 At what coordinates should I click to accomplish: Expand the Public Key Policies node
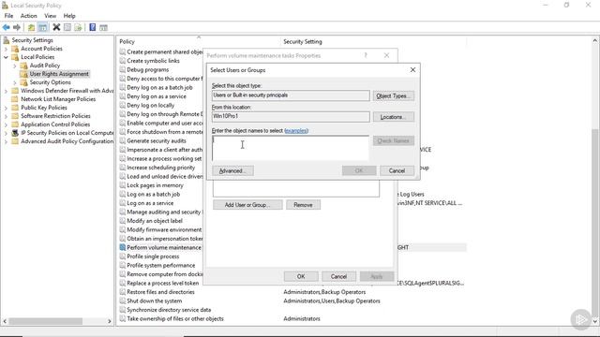[7, 108]
